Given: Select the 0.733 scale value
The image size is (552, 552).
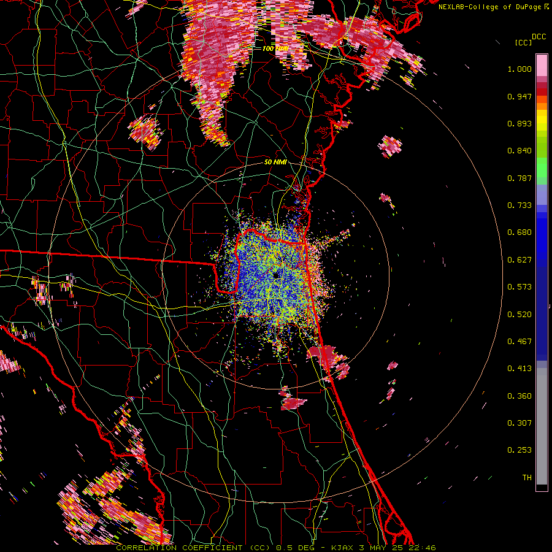Looking at the screenshot, I should click(x=519, y=205).
